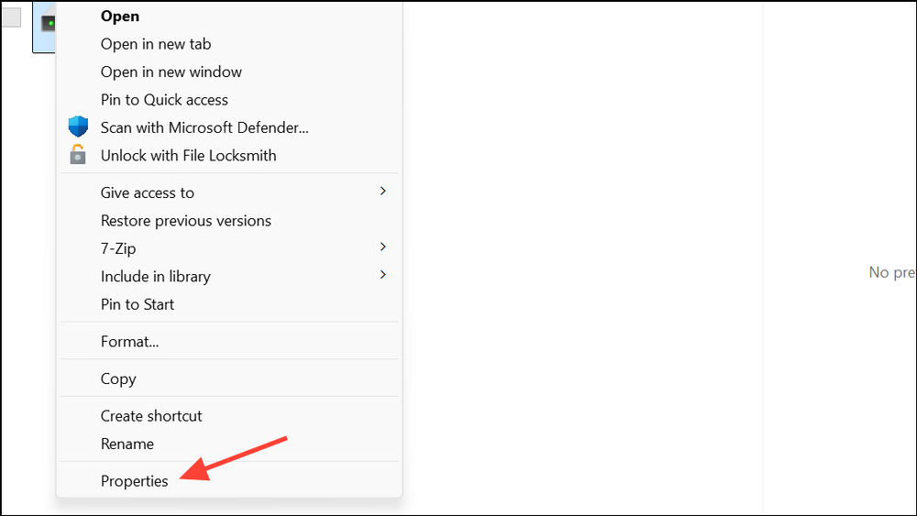The image size is (917, 516).
Task: Expand the Include in library submenu arrow
Action: pos(382,275)
